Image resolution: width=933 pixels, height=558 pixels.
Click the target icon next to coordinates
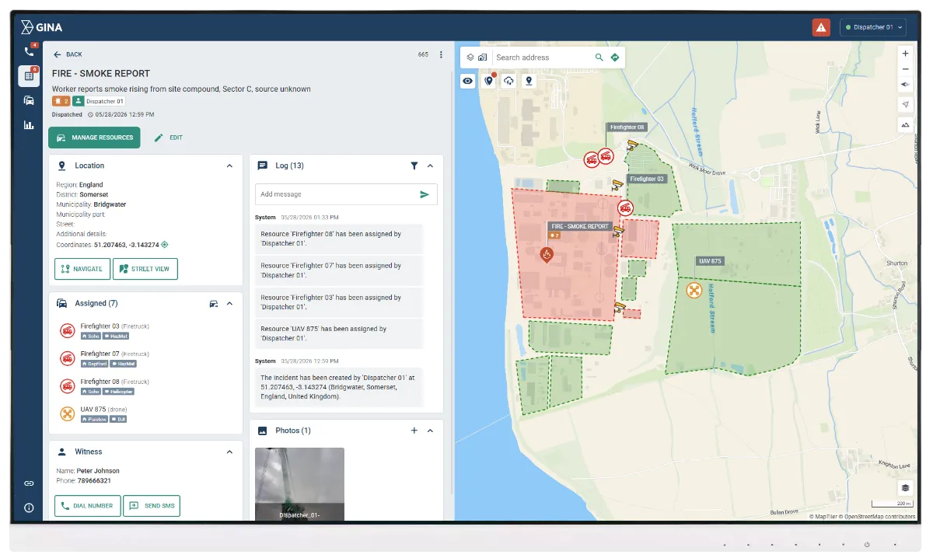(165, 245)
